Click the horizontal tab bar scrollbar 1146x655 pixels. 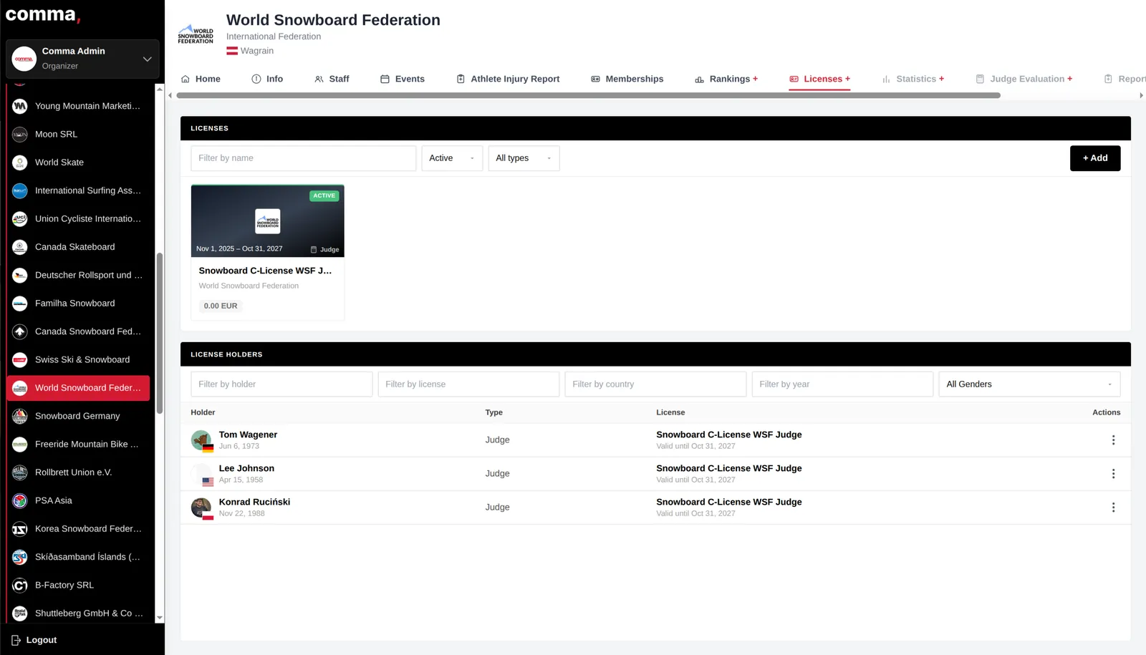pyautogui.click(x=588, y=95)
